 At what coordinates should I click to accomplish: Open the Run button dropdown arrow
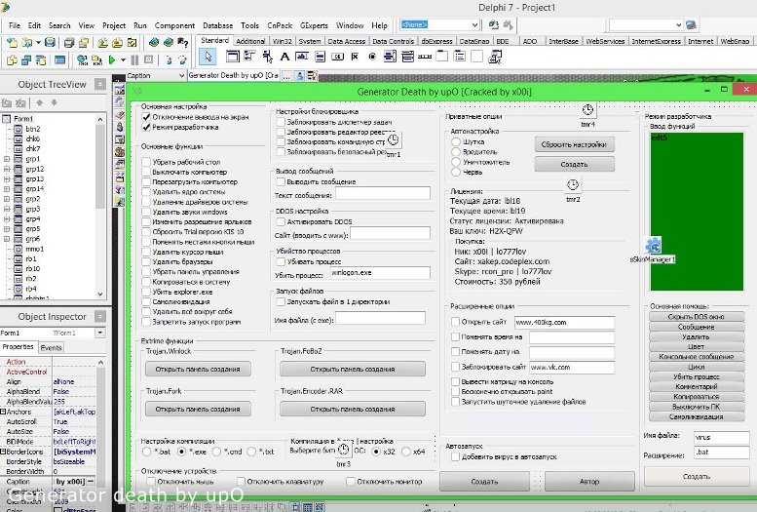point(123,60)
